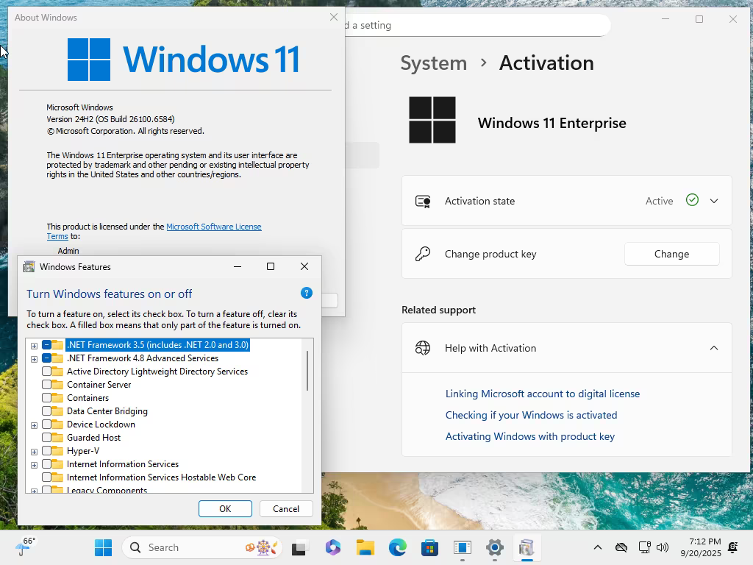The image size is (753, 565).
Task: Expand the Activation state details chevron
Action: pyautogui.click(x=714, y=201)
